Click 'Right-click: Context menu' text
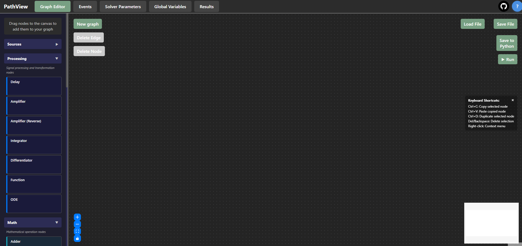Viewport: 522px width, 246px height. pyautogui.click(x=487, y=126)
